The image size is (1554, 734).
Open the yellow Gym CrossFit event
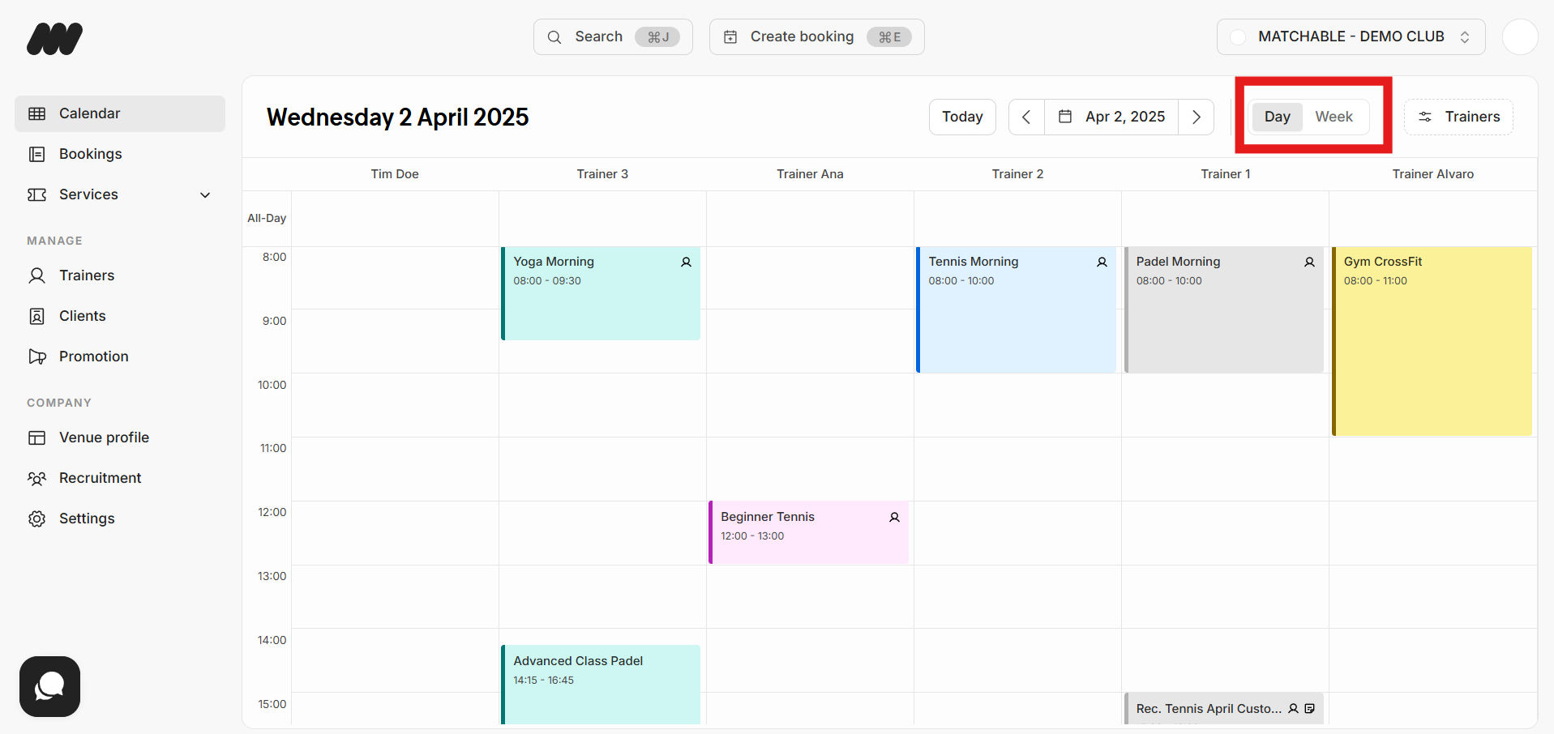coord(1432,348)
